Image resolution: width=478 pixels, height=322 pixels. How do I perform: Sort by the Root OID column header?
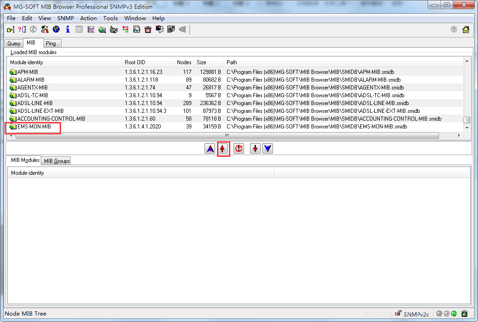148,62
